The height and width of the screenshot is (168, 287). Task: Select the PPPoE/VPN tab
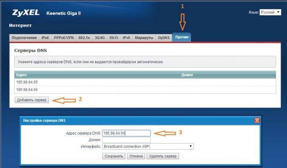[64, 38]
